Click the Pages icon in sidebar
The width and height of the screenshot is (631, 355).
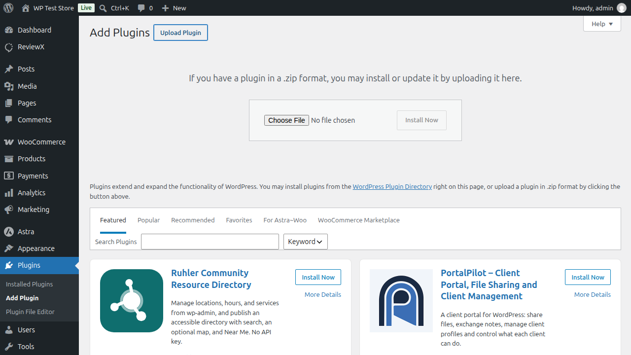point(9,103)
